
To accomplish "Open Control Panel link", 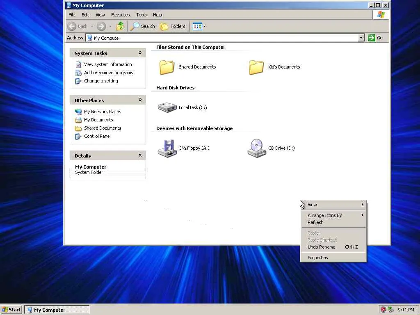I will pyautogui.click(x=97, y=136).
